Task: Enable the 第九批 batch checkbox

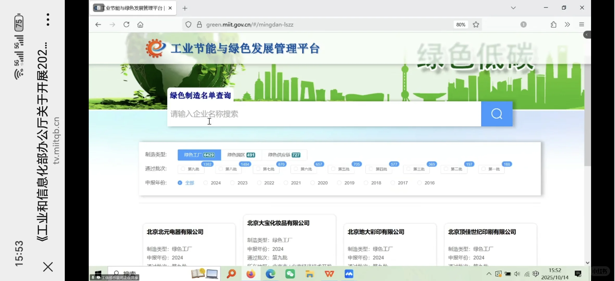Action: tap(182, 169)
